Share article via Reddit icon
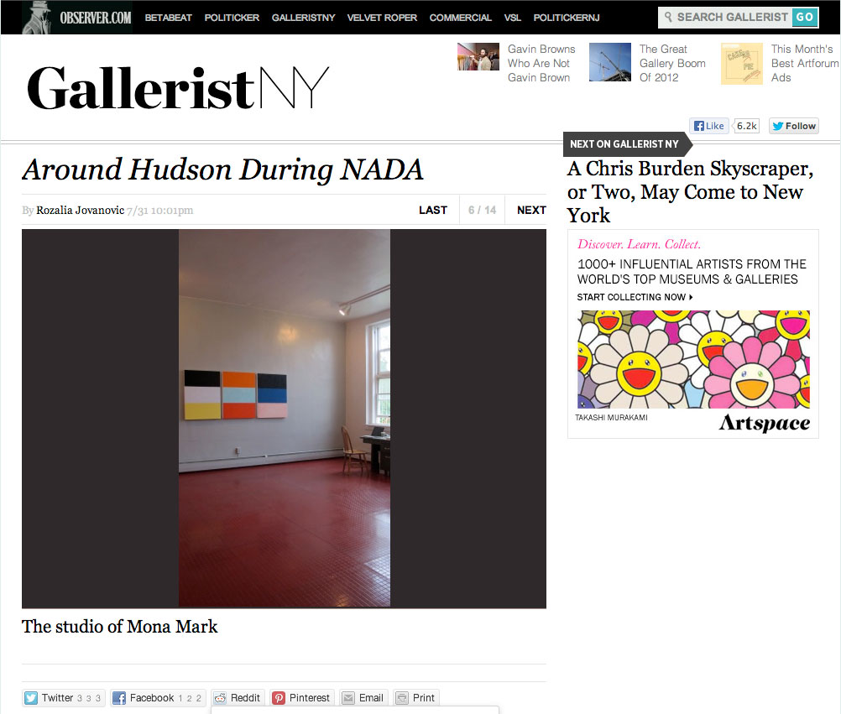This screenshot has height=714, width=841. pyautogui.click(x=220, y=698)
